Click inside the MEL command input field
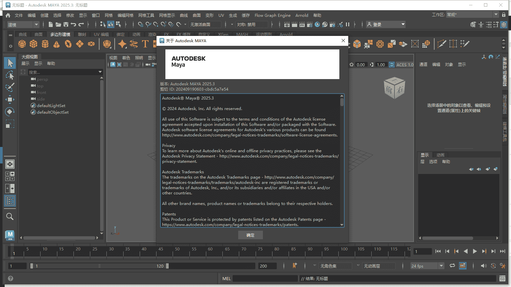The width and height of the screenshot is (511, 287). click(265, 278)
